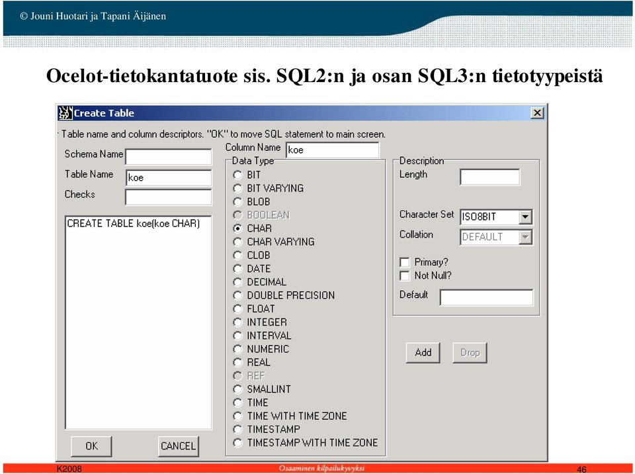The height and width of the screenshot is (474, 635).
Task: Enable the Primary? checkbox
Action: click(405, 262)
